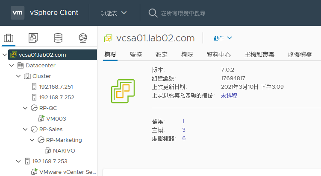Screen dimensions: 321x176
Task: Collapse the RP-QC resource pool
Action: click(x=25, y=108)
